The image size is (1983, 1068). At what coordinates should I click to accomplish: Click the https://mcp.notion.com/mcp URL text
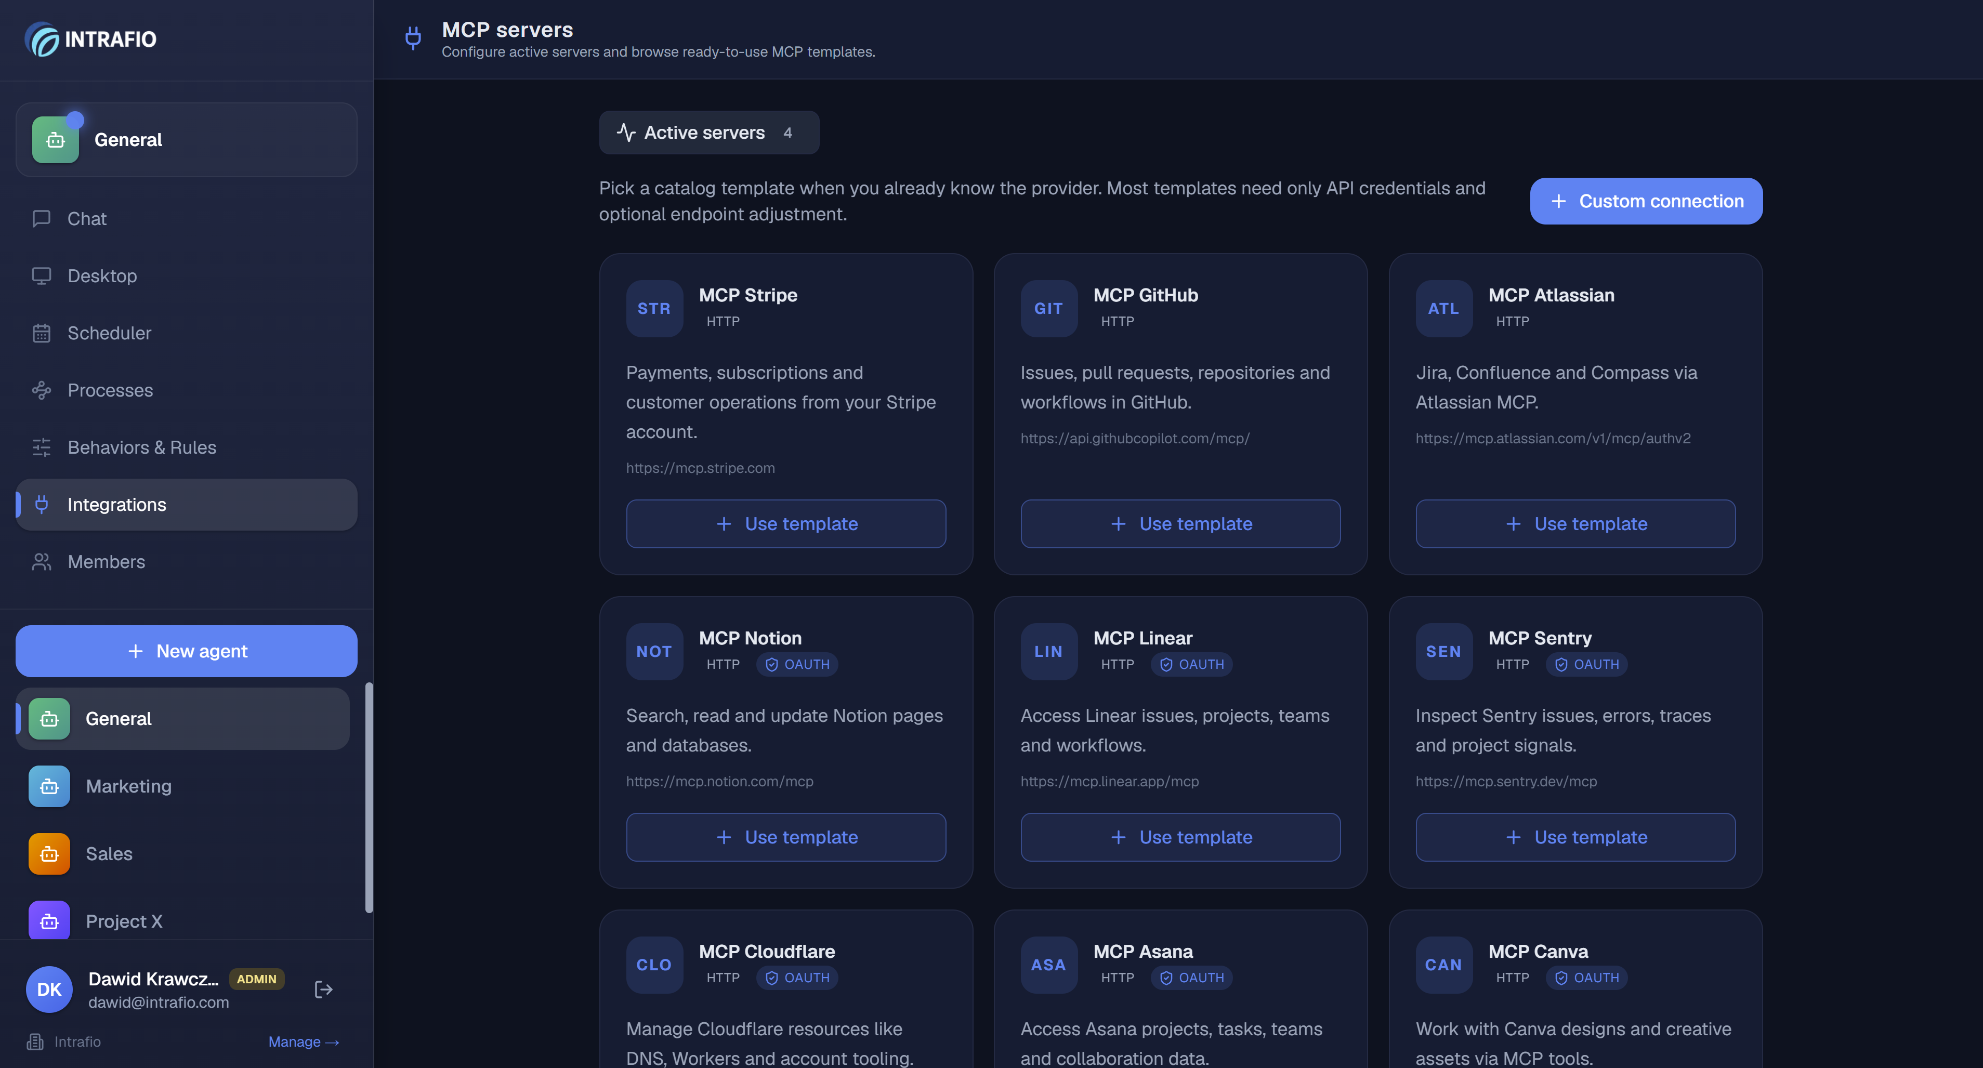tap(719, 782)
